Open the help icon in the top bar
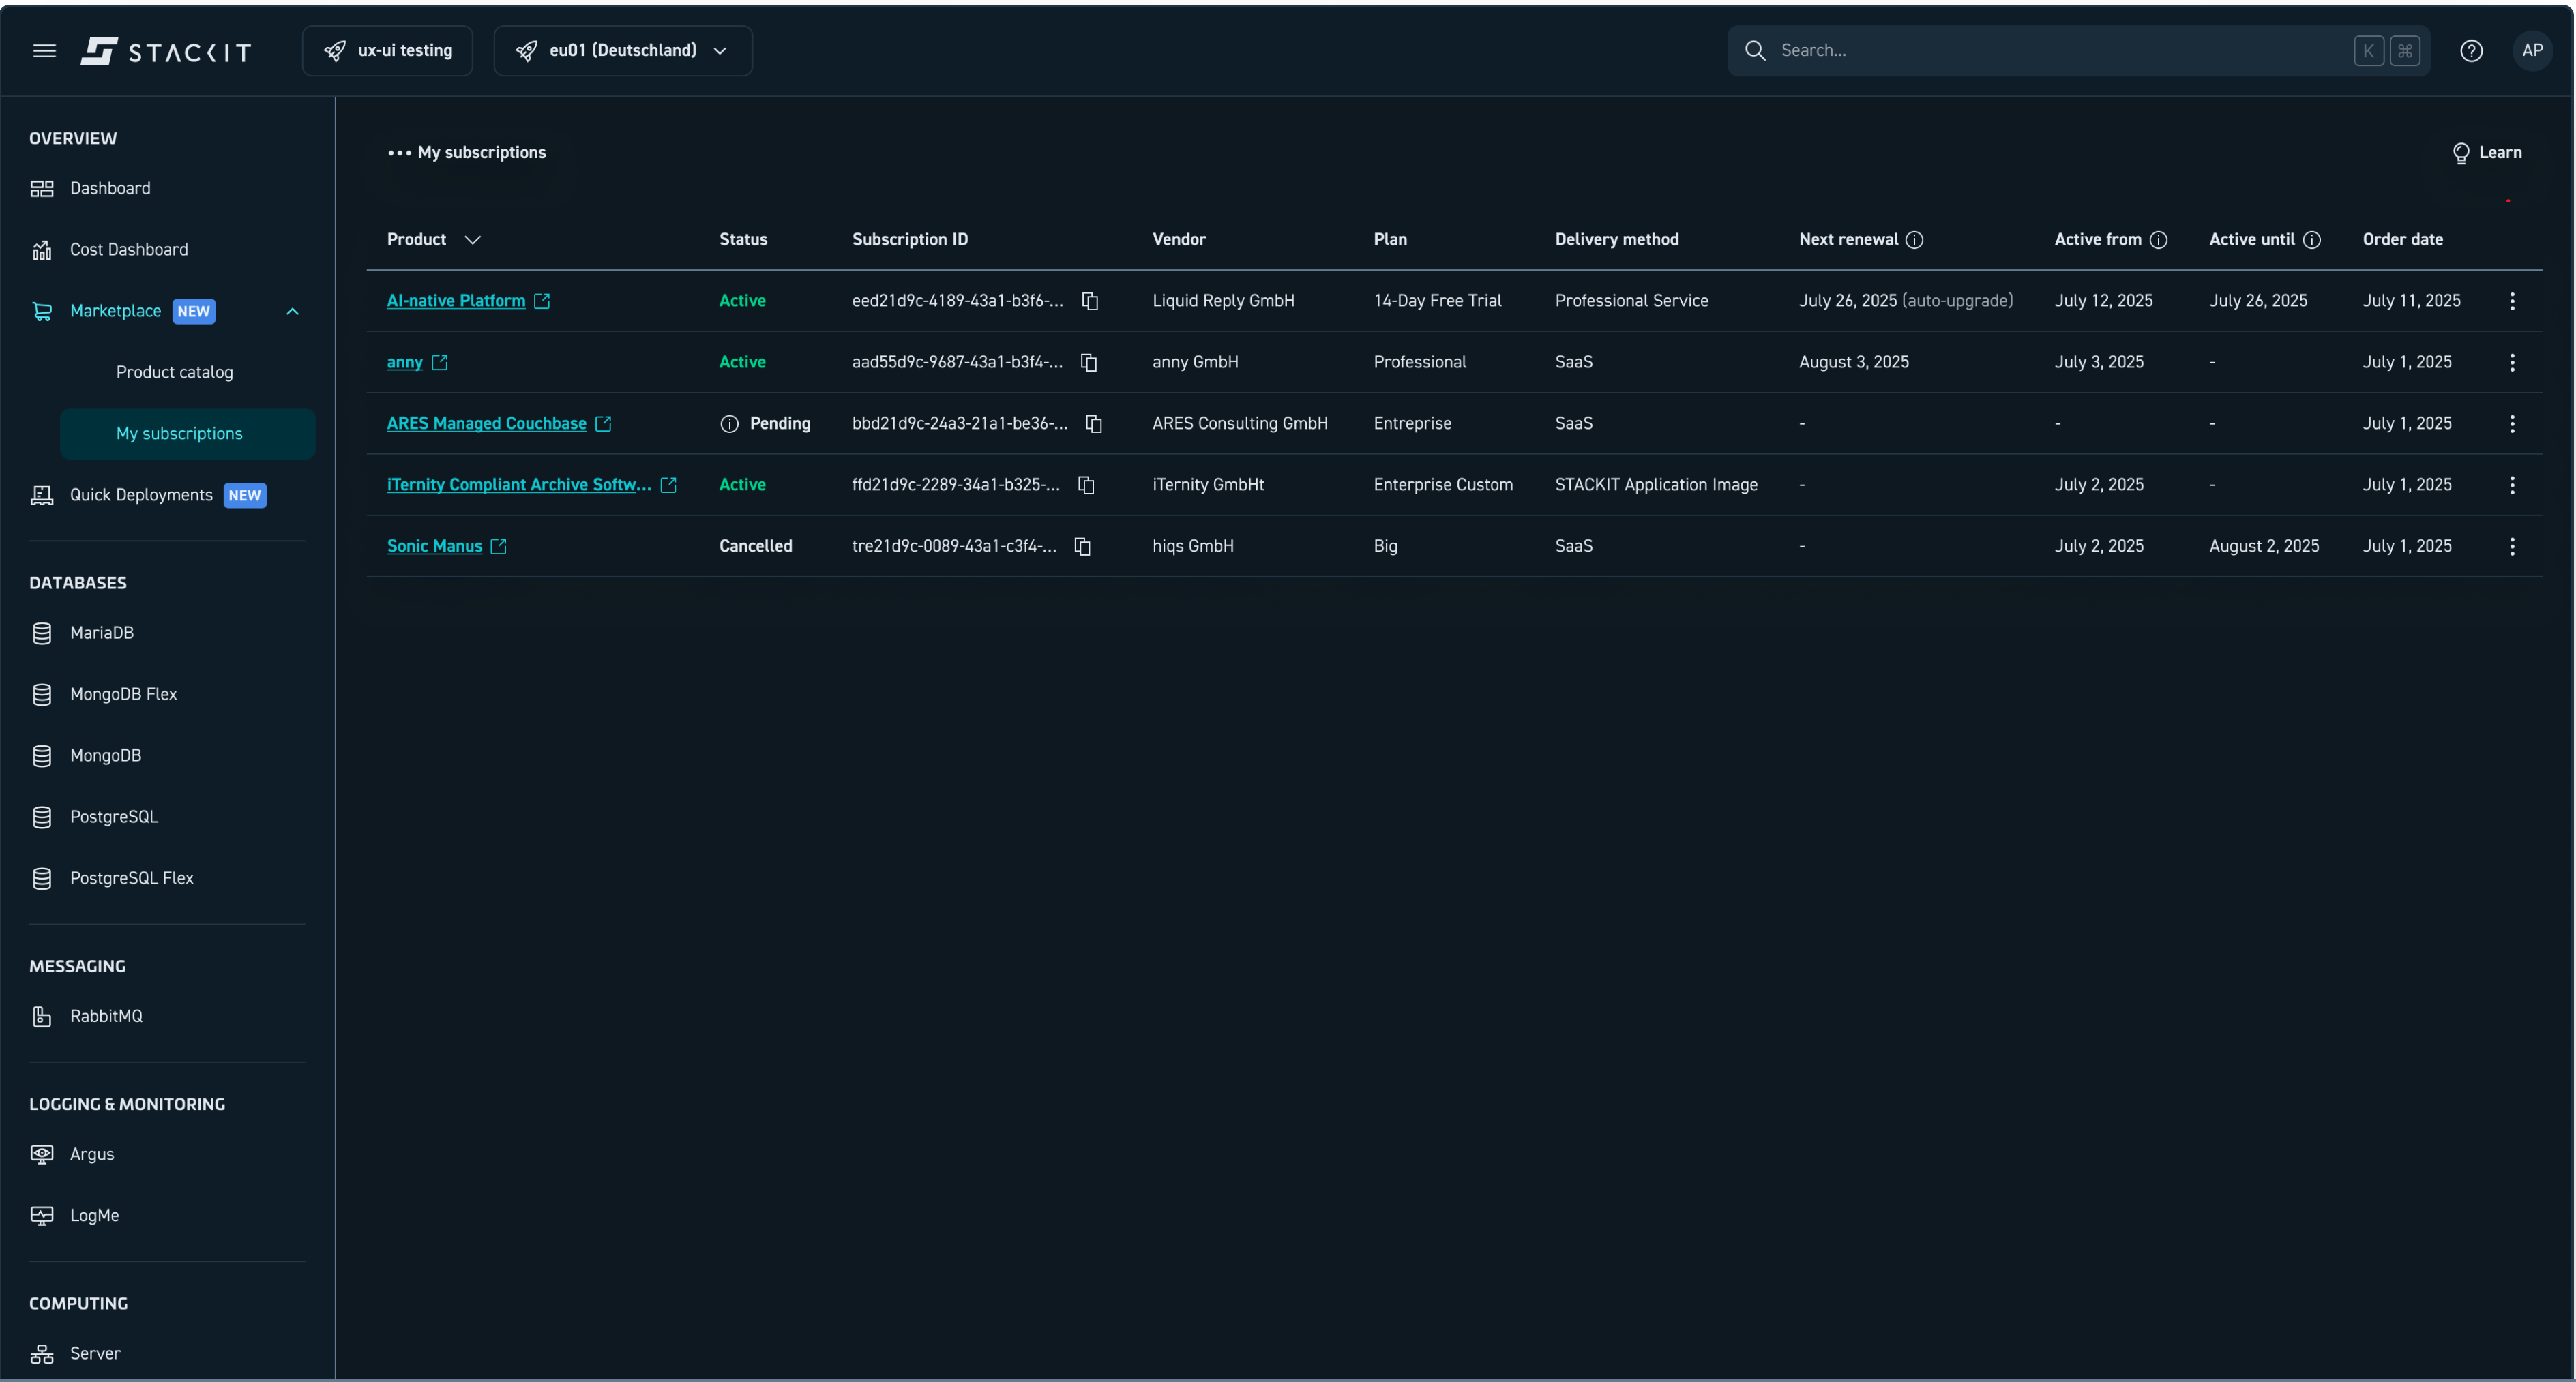This screenshot has height=1382, width=2576. (x=2471, y=50)
